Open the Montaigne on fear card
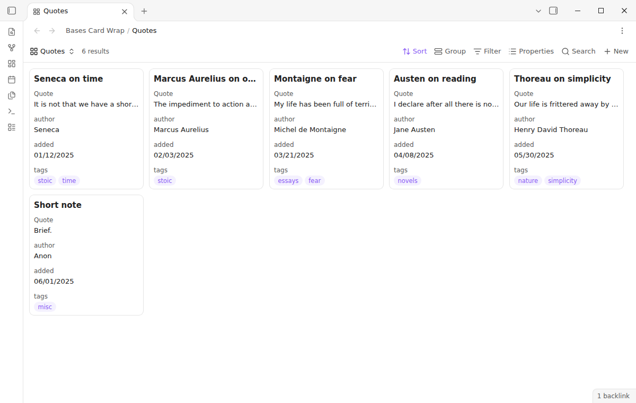 pyautogui.click(x=326, y=129)
